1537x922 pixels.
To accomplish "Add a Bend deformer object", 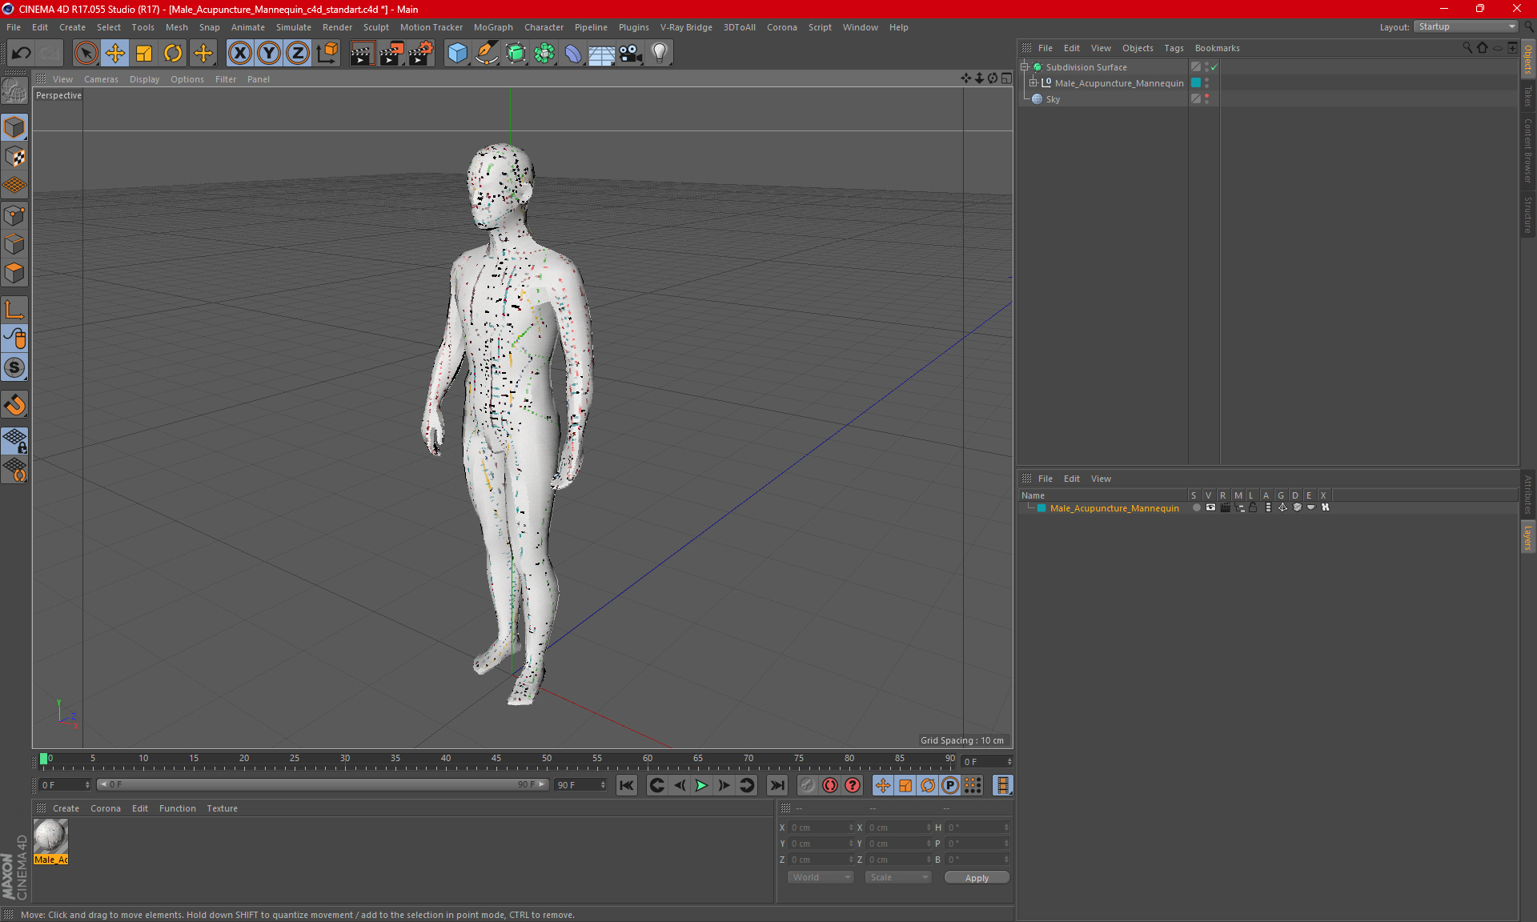I will [573, 53].
